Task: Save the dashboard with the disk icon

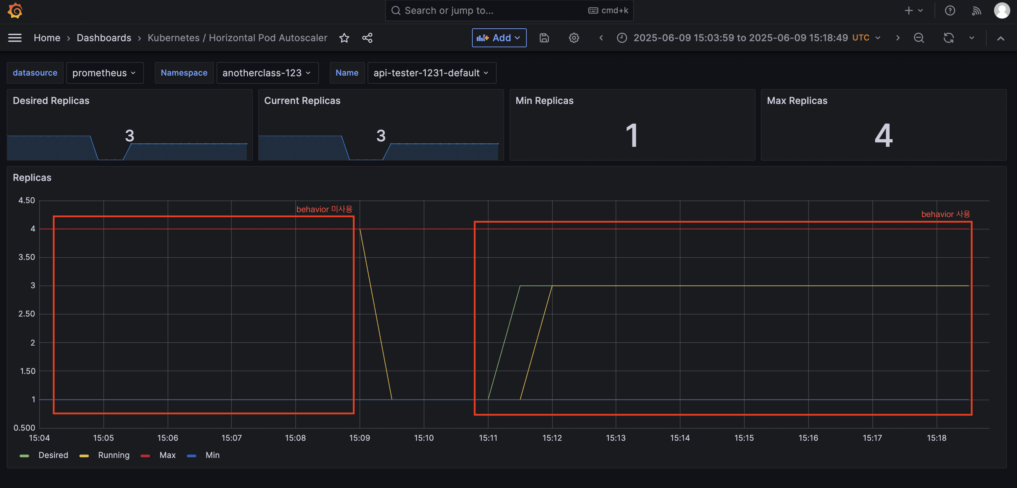Action: (x=544, y=38)
